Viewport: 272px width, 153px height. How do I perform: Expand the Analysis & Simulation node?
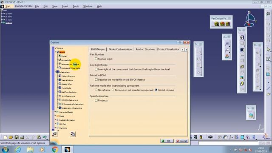click(x=56, y=120)
